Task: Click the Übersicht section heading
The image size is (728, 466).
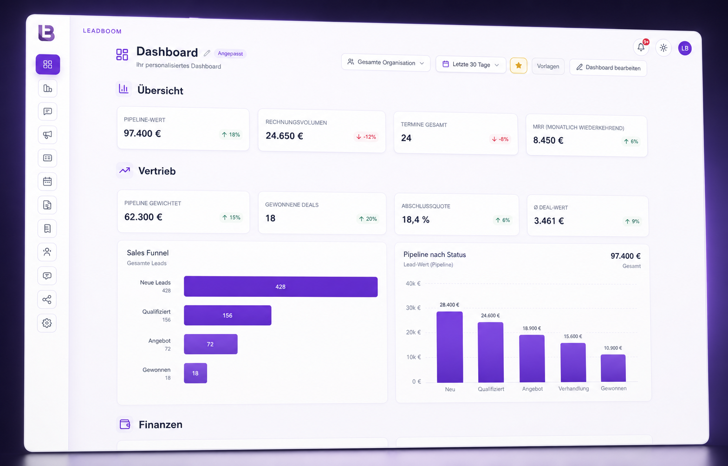Action: point(160,90)
